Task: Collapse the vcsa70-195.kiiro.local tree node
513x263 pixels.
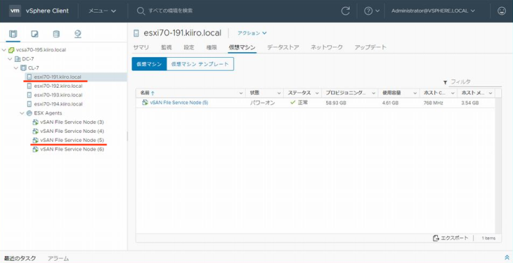Action: click(x=4, y=50)
